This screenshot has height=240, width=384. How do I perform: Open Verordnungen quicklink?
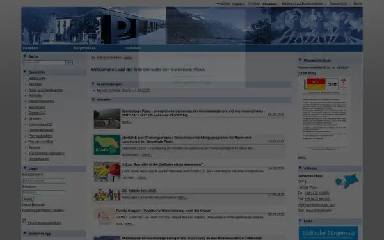click(x=38, y=159)
